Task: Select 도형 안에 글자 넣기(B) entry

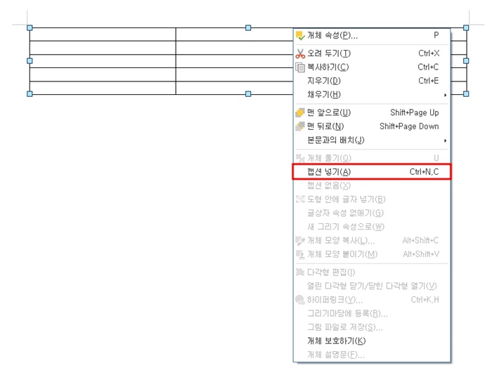Action: point(372,199)
